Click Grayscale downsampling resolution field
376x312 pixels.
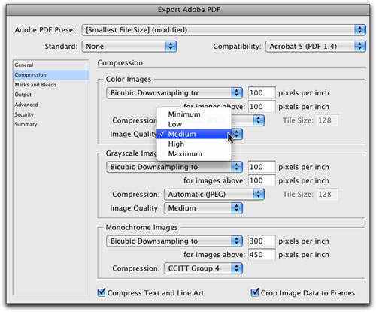pyautogui.click(x=262, y=167)
